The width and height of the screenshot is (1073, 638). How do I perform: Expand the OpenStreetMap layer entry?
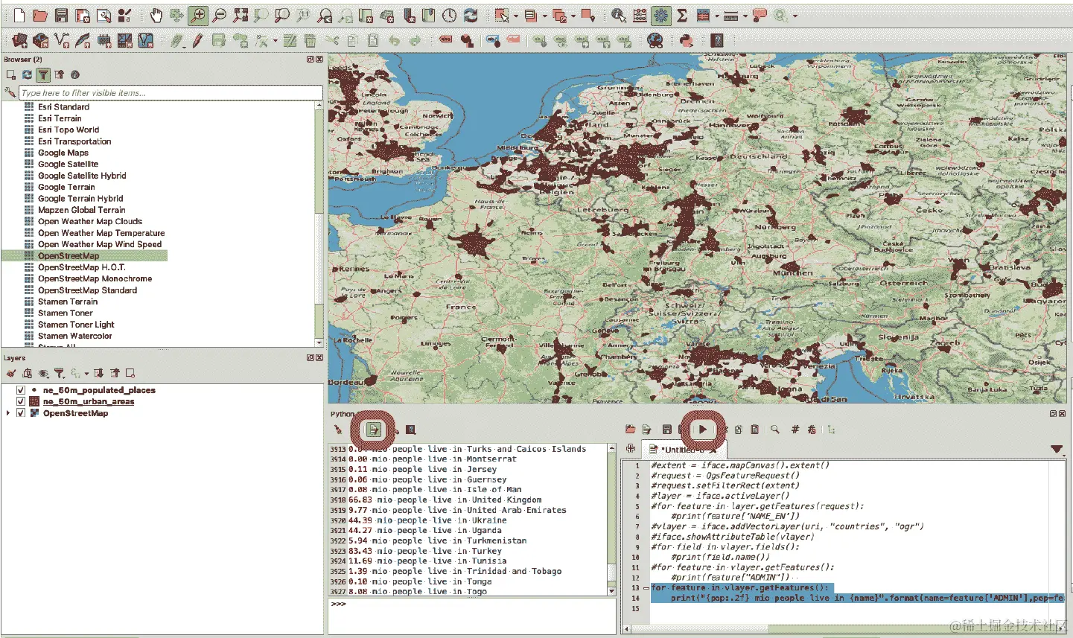coord(7,413)
